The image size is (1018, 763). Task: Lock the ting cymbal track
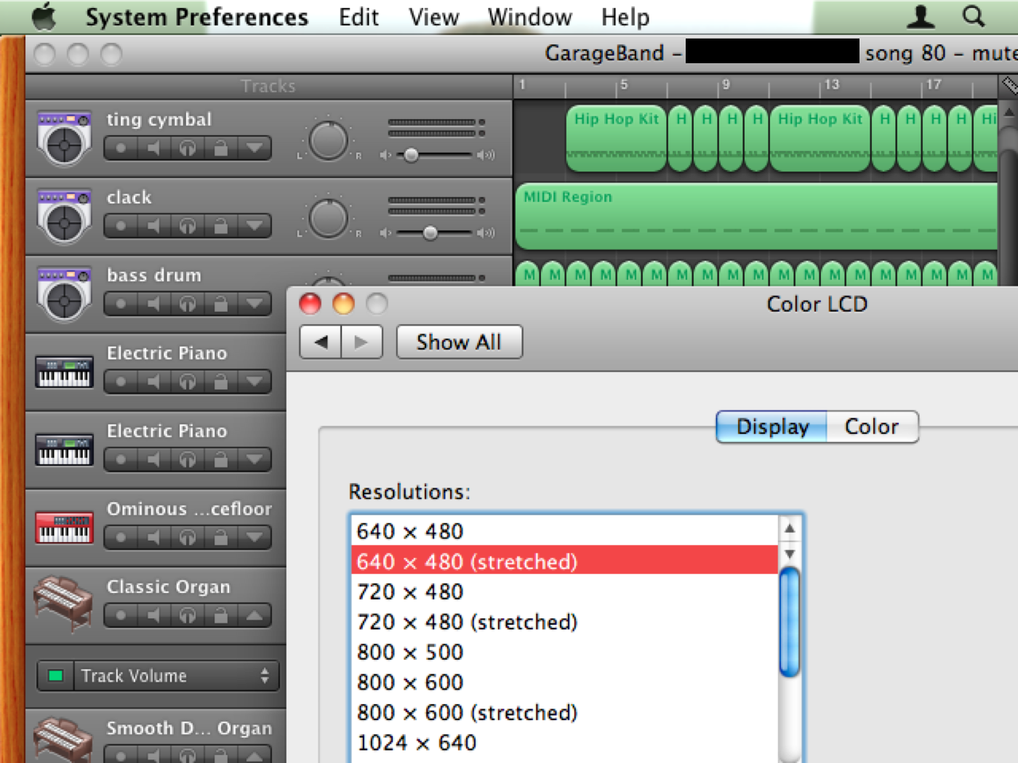[221, 148]
